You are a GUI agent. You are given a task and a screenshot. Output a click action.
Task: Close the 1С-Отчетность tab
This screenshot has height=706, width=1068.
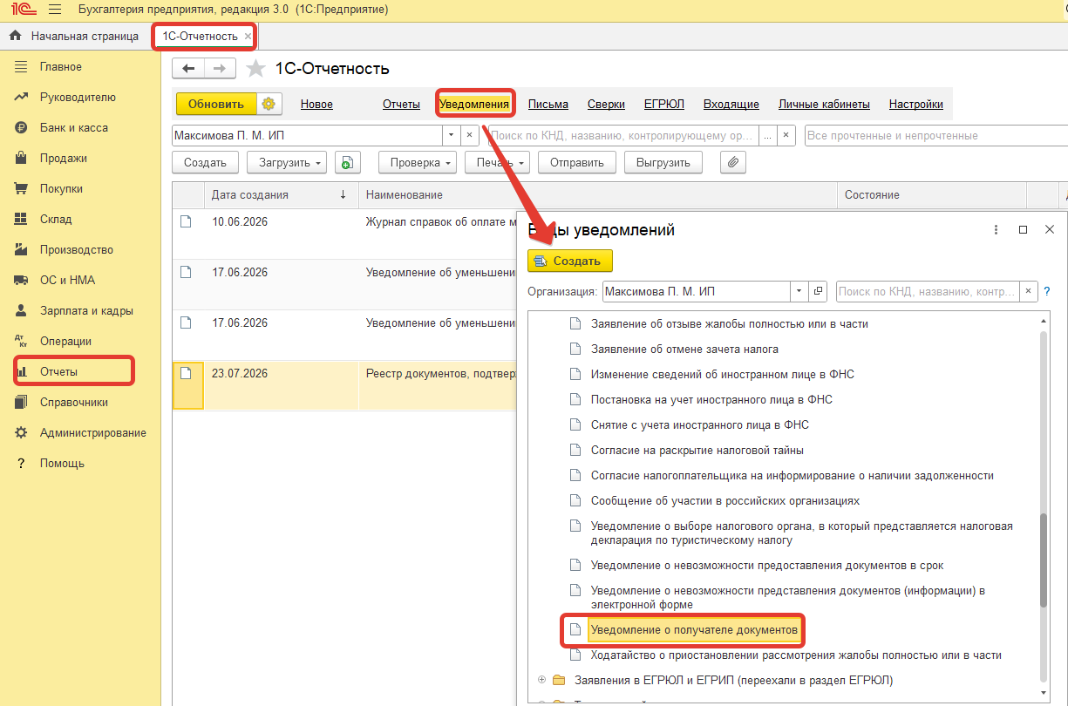[248, 36]
